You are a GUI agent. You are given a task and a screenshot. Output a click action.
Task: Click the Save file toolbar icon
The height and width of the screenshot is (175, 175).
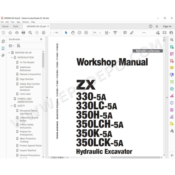pyautogui.click(x=3, y=32)
